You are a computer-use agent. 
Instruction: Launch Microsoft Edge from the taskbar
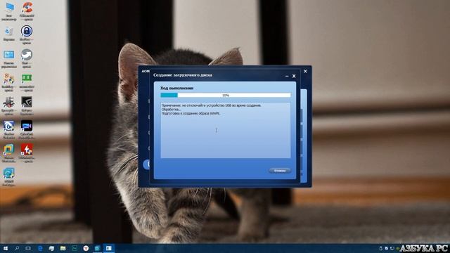[40, 248]
